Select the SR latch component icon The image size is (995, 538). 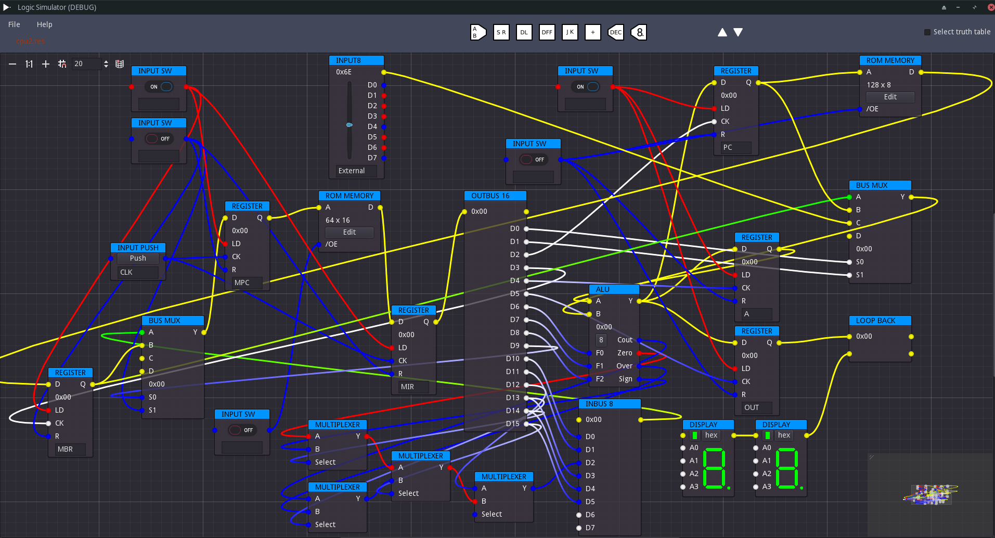(x=501, y=32)
